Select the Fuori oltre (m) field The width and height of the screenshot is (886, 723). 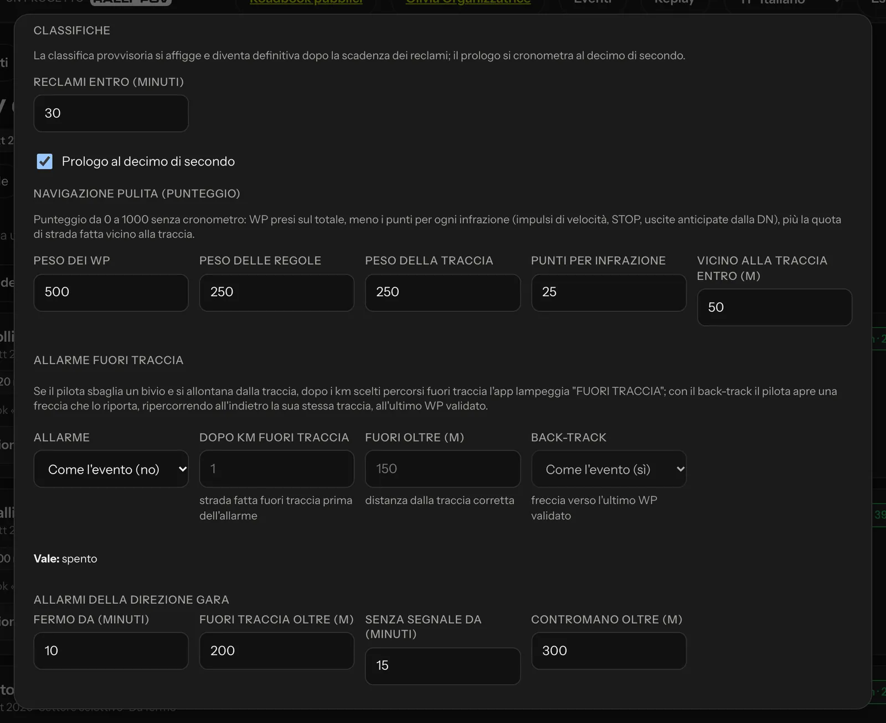pyautogui.click(x=442, y=469)
